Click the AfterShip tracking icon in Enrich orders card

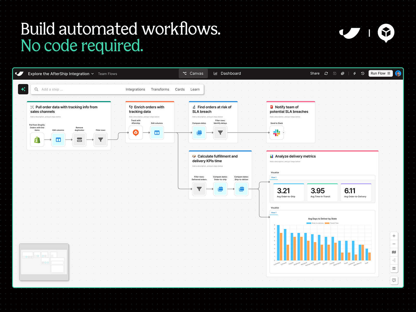tap(135, 133)
